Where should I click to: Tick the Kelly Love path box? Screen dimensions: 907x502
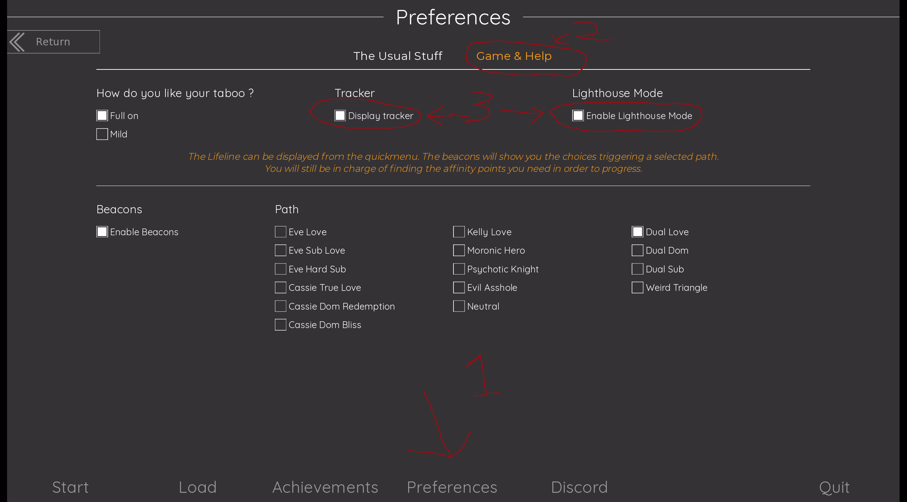click(459, 232)
